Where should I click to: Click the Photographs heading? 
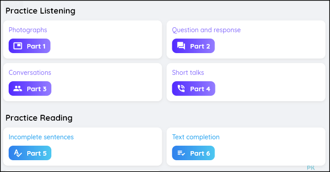[28, 30]
